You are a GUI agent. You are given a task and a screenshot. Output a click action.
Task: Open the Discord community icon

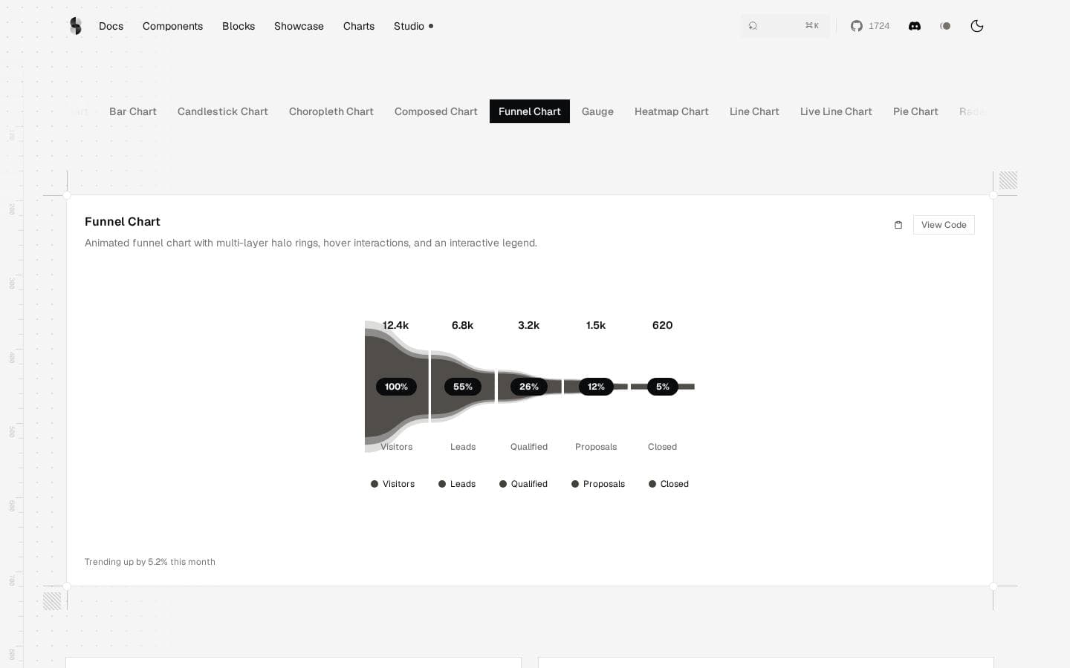(x=915, y=26)
